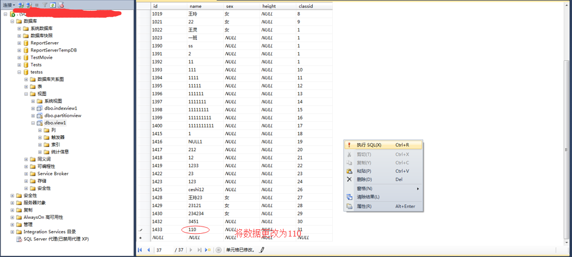Click the pencil edit row indicator for 1433
572x257 pixels.
pos(141,230)
